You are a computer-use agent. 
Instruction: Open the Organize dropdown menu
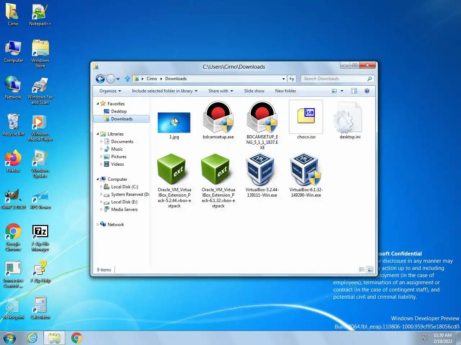coord(110,91)
